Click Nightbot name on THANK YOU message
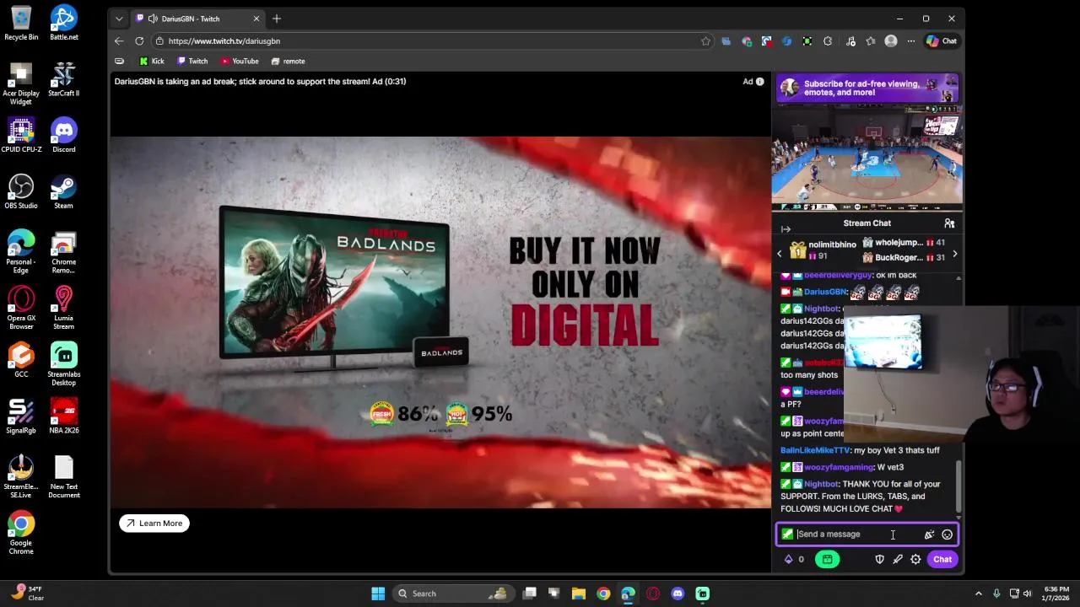Image resolution: width=1080 pixels, height=607 pixels. [x=821, y=484]
